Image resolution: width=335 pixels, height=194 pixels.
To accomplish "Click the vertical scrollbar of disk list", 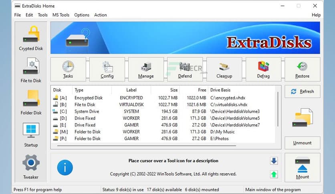I will [x=278, y=109].
